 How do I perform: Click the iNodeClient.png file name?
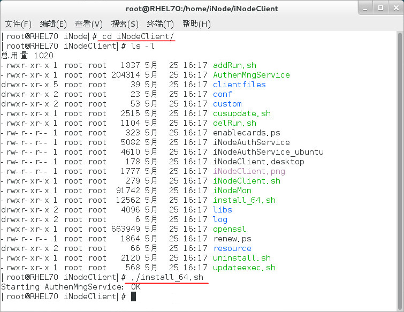[249, 171]
